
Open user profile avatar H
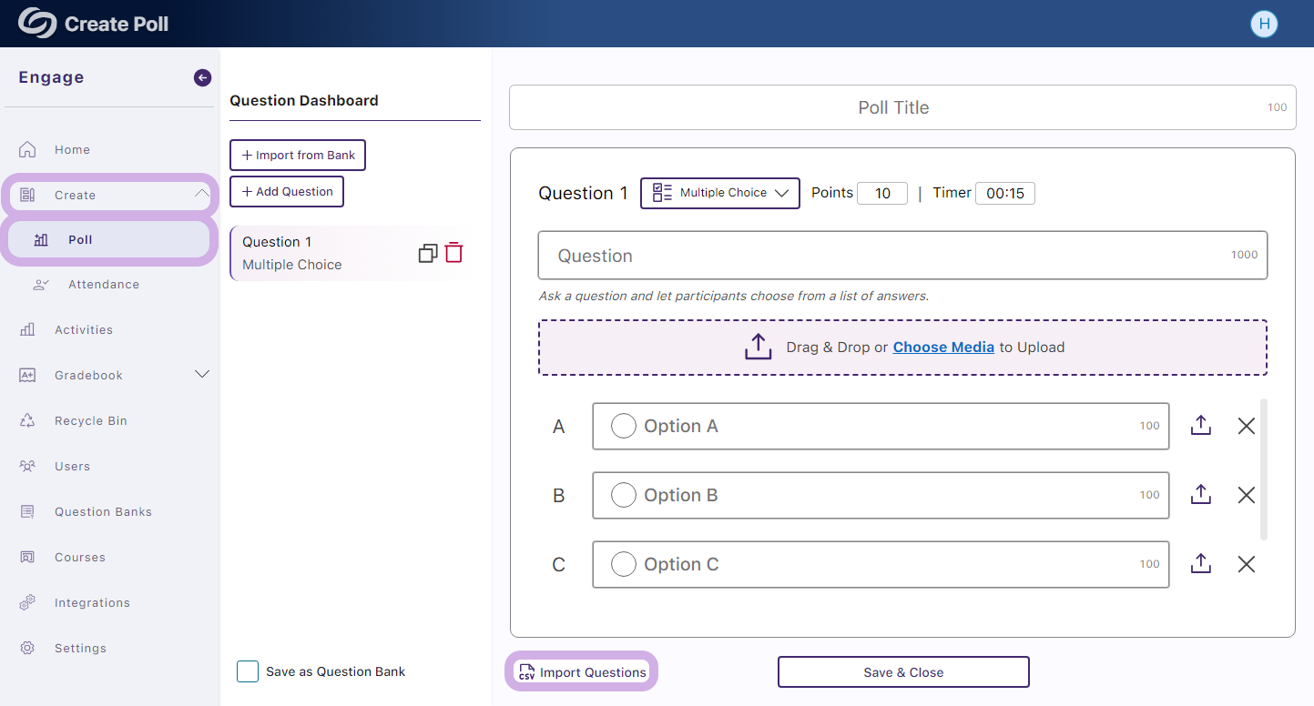tap(1263, 25)
